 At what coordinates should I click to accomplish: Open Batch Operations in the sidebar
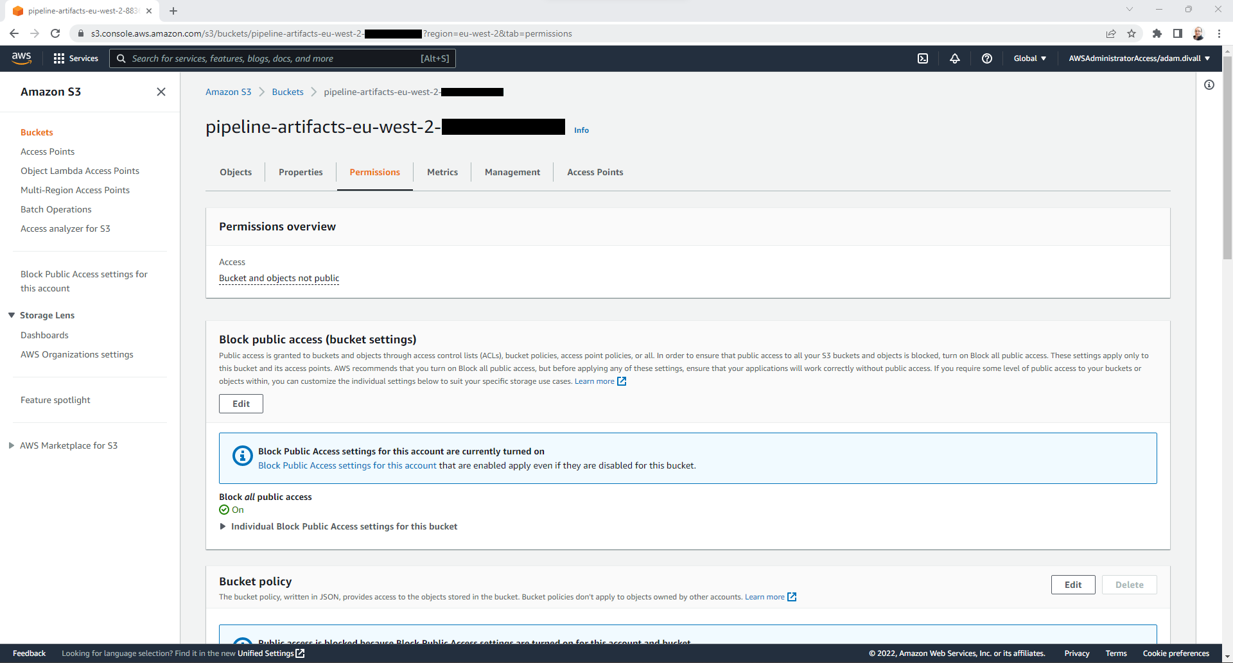tap(56, 209)
